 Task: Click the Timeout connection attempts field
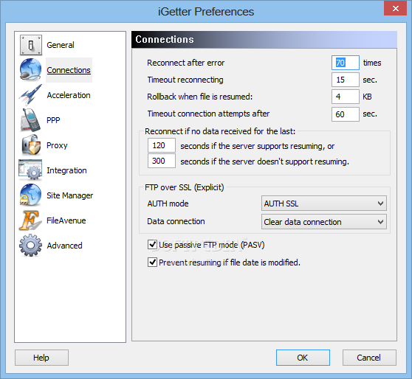tap(346, 114)
